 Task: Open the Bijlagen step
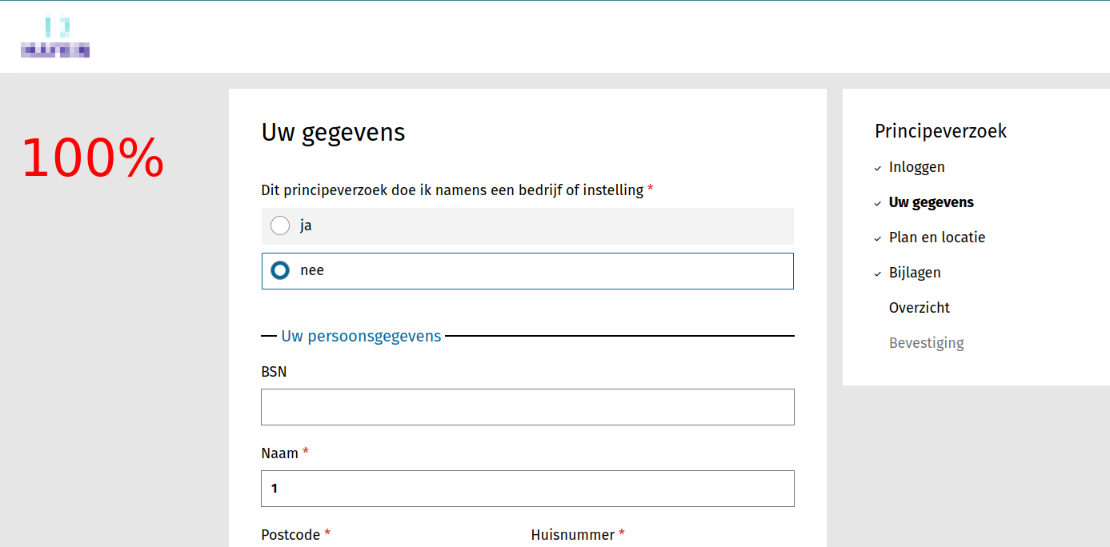pyautogui.click(x=915, y=273)
